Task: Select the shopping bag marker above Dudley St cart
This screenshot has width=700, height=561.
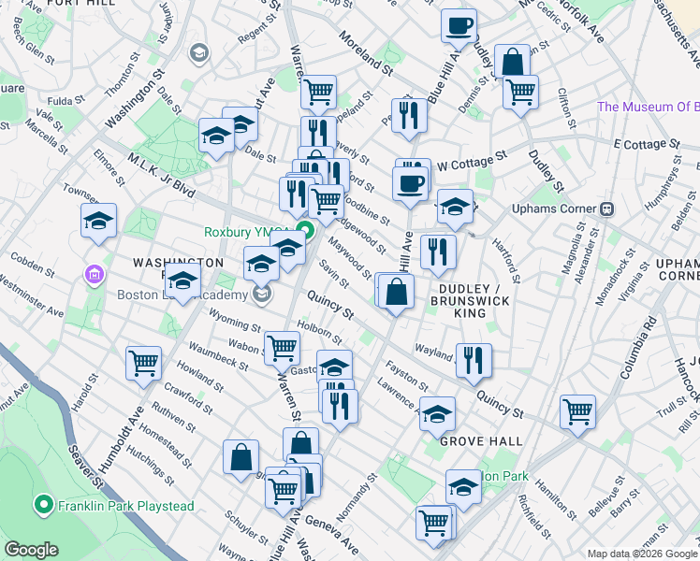Action: pyautogui.click(x=512, y=61)
